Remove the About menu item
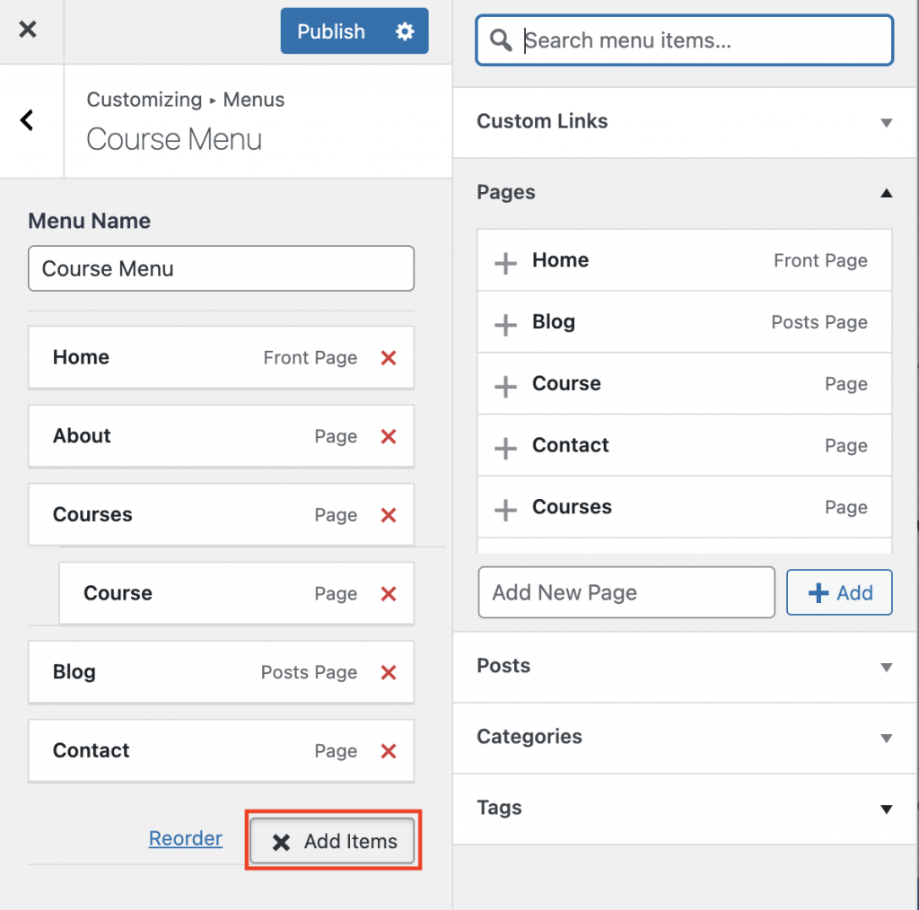This screenshot has height=910, width=919. [x=388, y=437]
